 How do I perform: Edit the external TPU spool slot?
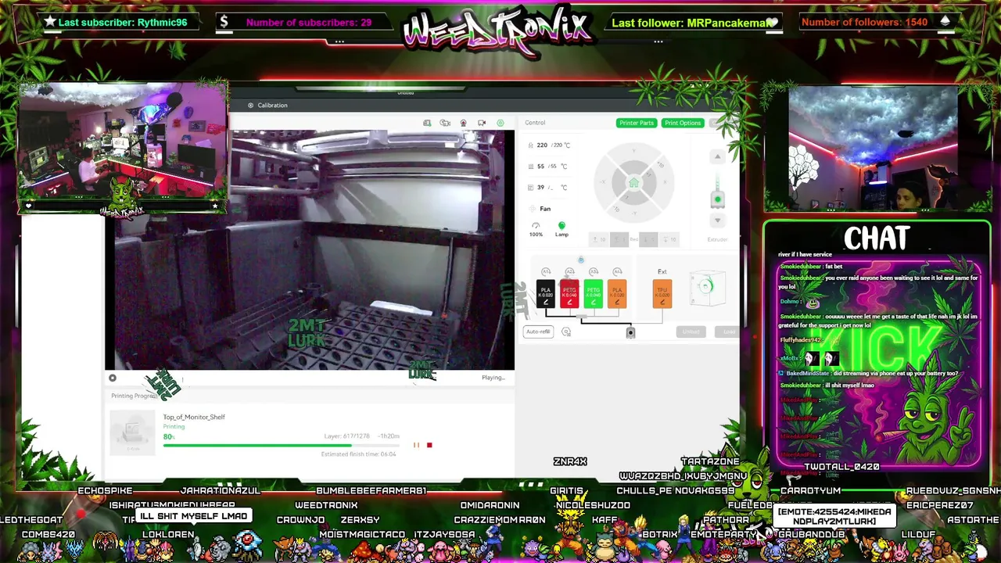(662, 293)
